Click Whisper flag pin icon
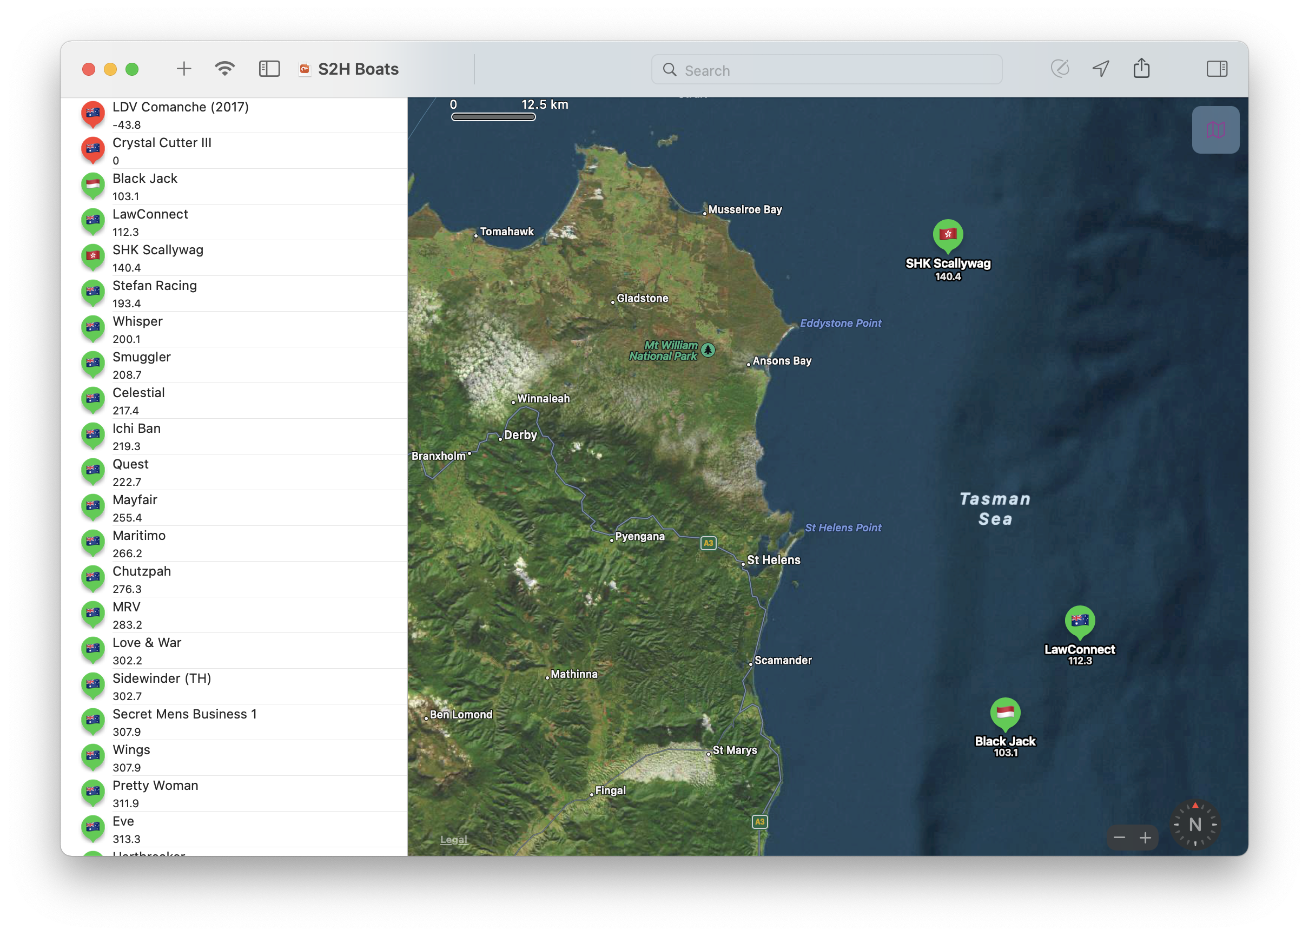Screen dimensions: 1309x936 coord(92,328)
